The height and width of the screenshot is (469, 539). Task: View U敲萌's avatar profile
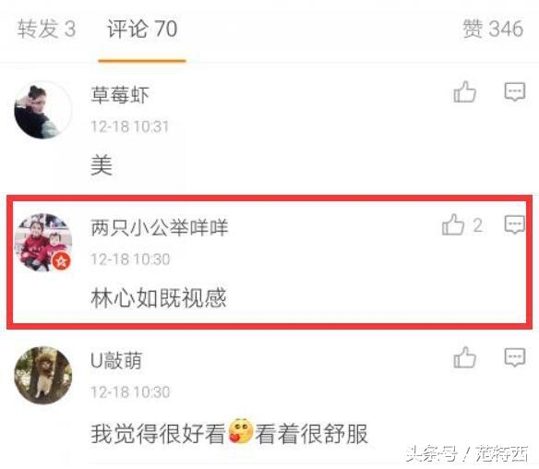[43, 376]
